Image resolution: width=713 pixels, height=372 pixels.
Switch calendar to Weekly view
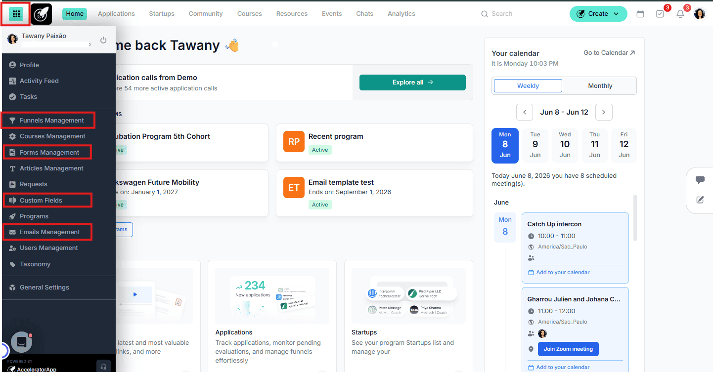click(x=528, y=86)
